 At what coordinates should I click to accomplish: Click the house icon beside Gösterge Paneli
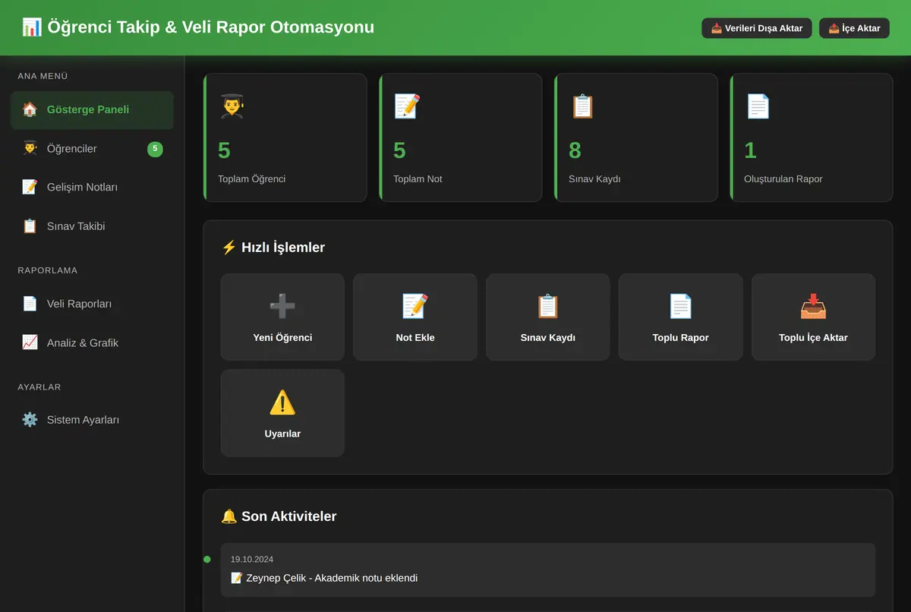coord(30,109)
